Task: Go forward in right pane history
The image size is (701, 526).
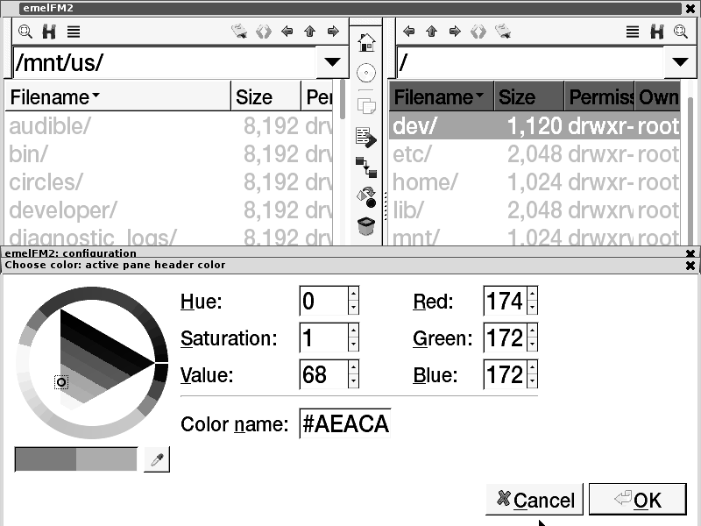Action: tap(455, 32)
